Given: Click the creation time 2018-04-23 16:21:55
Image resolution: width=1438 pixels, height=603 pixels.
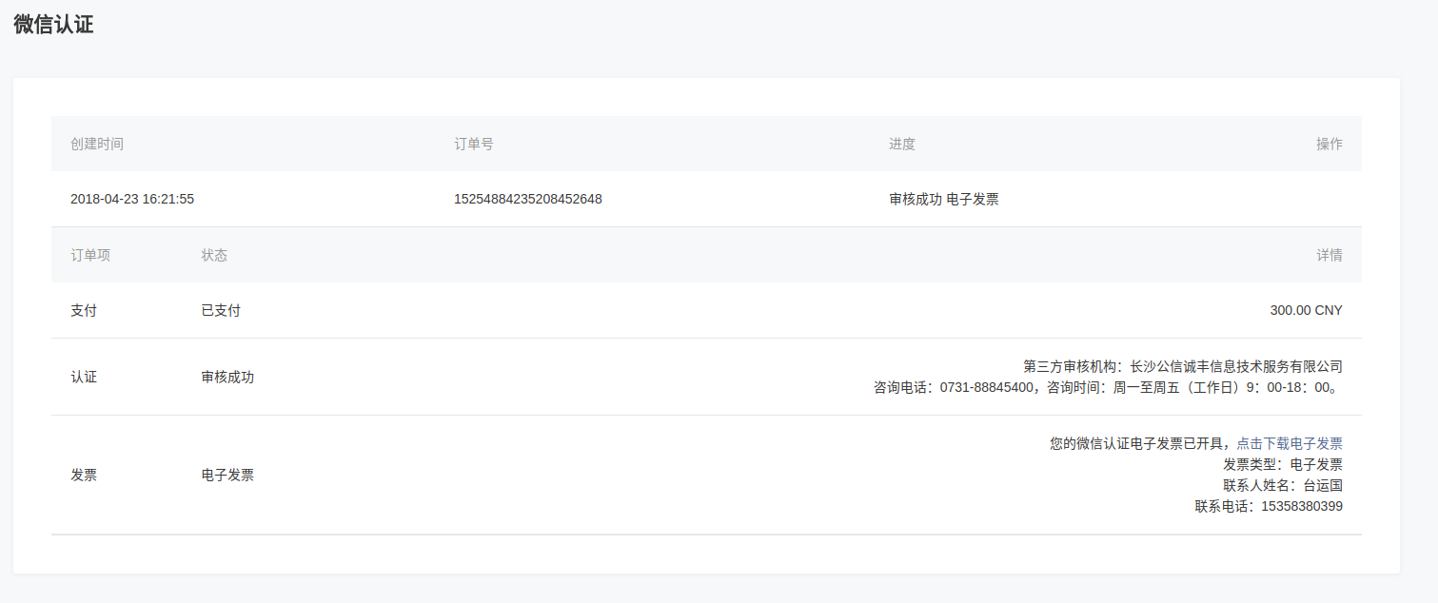Looking at the screenshot, I should 132,199.
